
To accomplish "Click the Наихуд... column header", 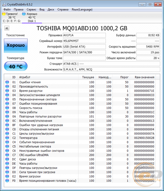I will (104, 77).
